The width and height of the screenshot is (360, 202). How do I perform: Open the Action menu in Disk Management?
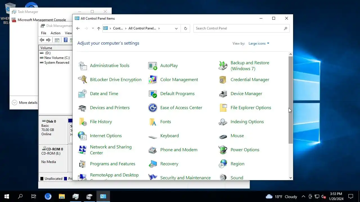55,33
